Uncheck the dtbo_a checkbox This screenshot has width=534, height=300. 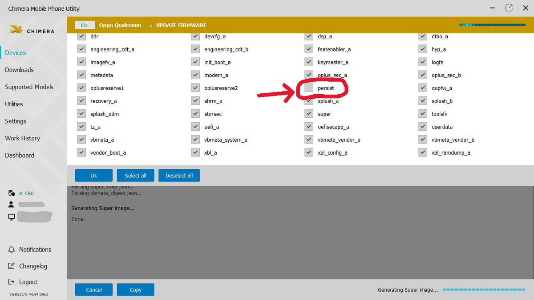tap(423, 36)
